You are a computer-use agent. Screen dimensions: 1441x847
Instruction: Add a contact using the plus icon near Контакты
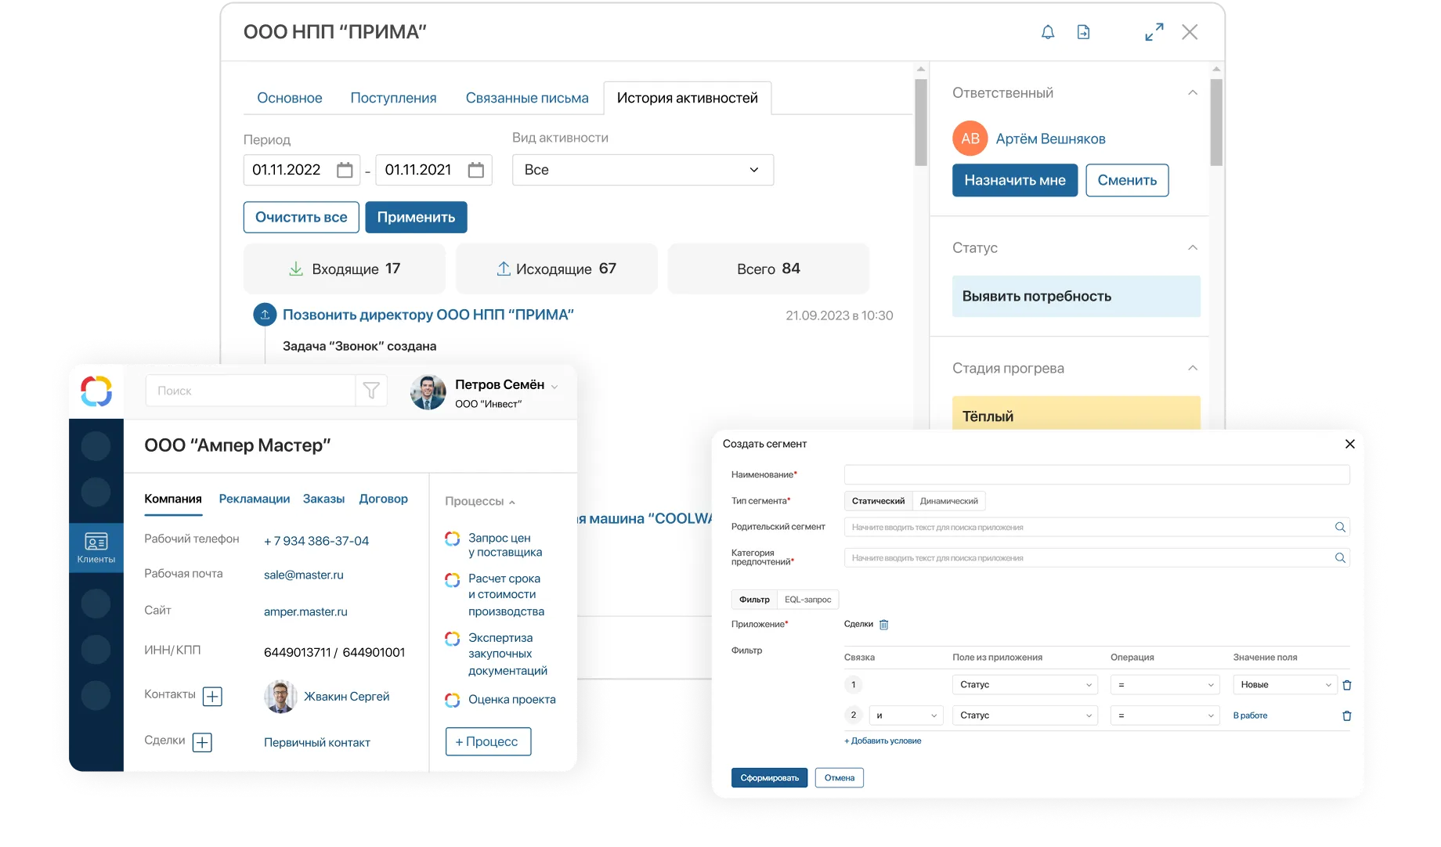click(x=212, y=696)
